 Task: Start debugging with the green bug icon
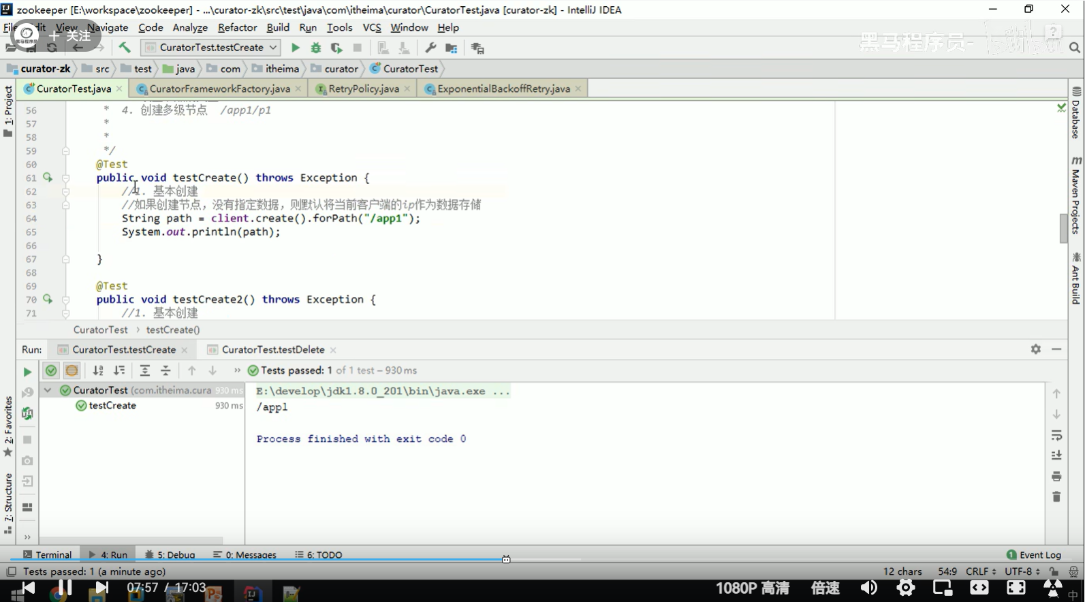click(x=315, y=48)
